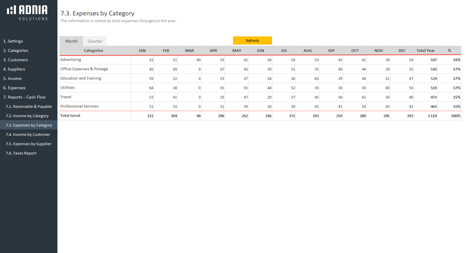This screenshot has height=253, width=468.
Task: Select the Month tab
Action: 71,41
